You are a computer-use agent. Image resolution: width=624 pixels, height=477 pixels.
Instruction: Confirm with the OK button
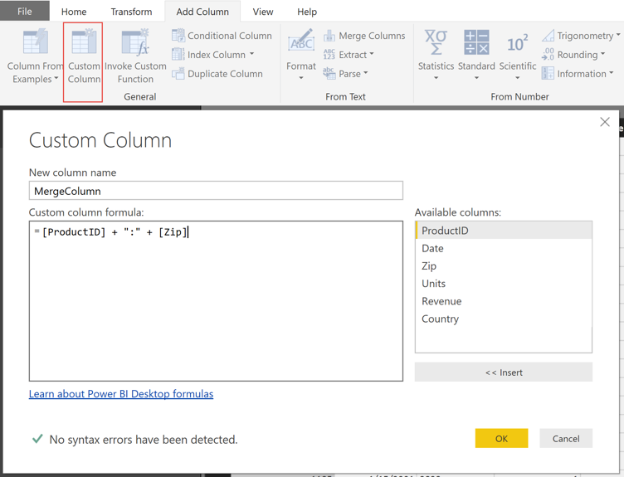coord(501,438)
